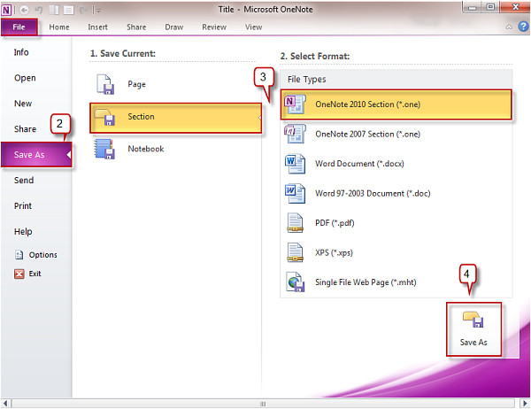The image size is (531, 409).
Task: Collapse the ribbon with the caret icon
Action: 509,27
